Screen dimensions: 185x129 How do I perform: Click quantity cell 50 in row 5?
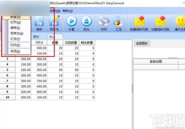(x=55, y=70)
